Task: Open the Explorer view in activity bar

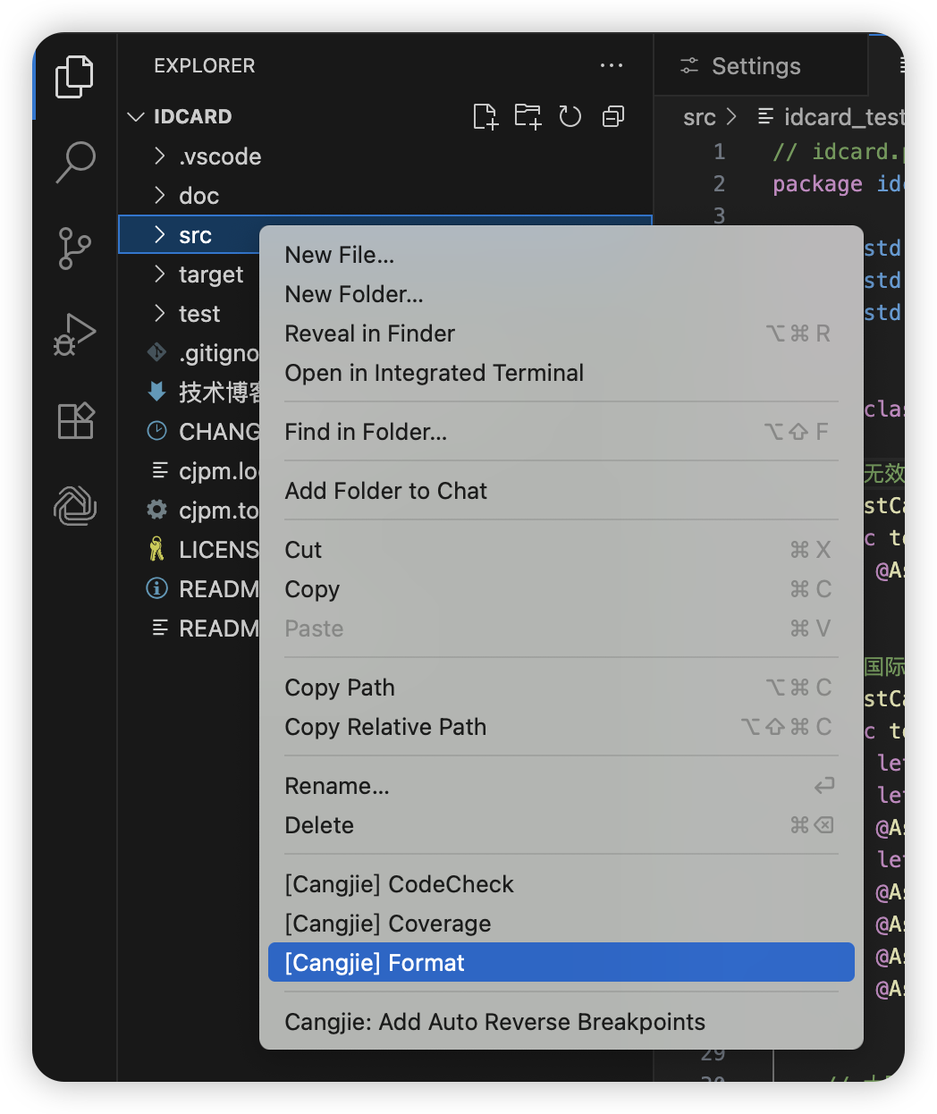Action: (74, 77)
